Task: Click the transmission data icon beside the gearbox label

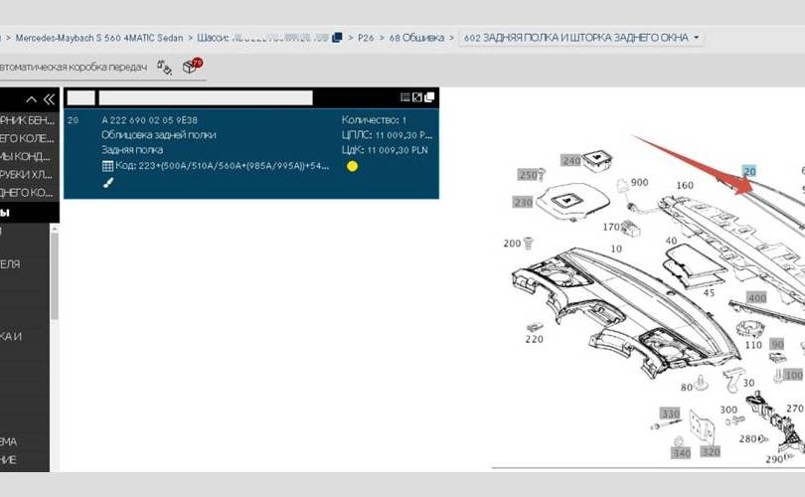Action: tap(164, 67)
